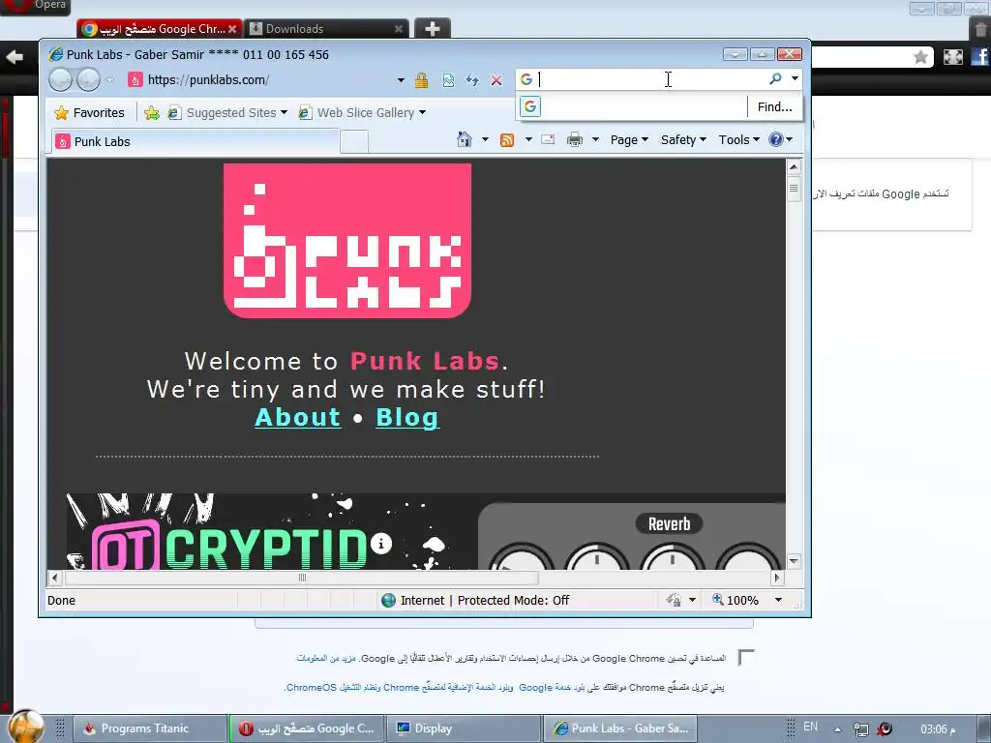The height and width of the screenshot is (743, 991).
Task: Open Programs Titanic from the taskbar
Action: point(150,728)
